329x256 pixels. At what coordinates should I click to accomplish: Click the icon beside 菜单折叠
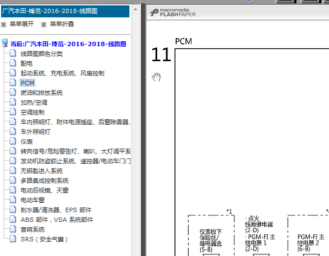tap(44, 25)
